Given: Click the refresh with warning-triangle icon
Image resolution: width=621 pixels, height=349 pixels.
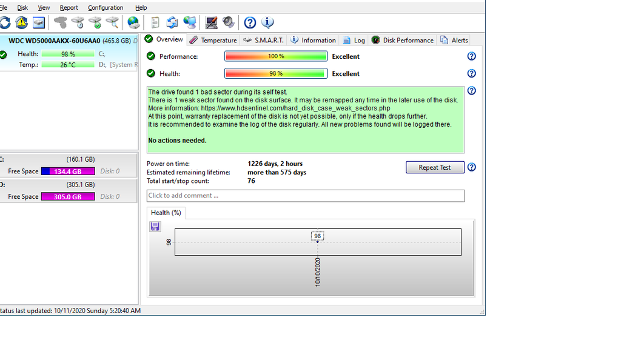Looking at the screenshot, I should pos(21,22).
